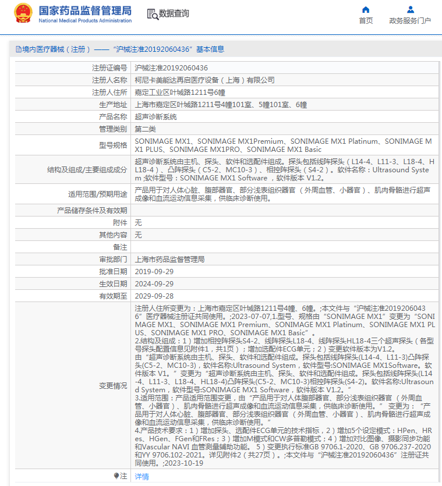Click the 产品储存条件及有效期 label
The image size is (442, 486).
coord(92,211)
